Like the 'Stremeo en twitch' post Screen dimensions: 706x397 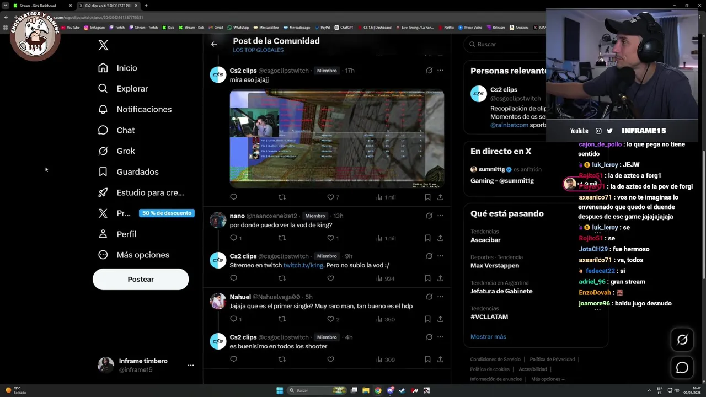pyautogui.click(x=330, y=278)
